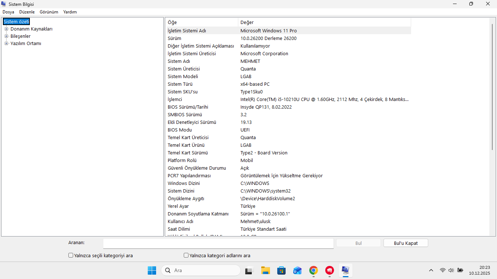The image size is (497, 279).
Task: Click the BIOS Modu row
Action: click(288, 130)
